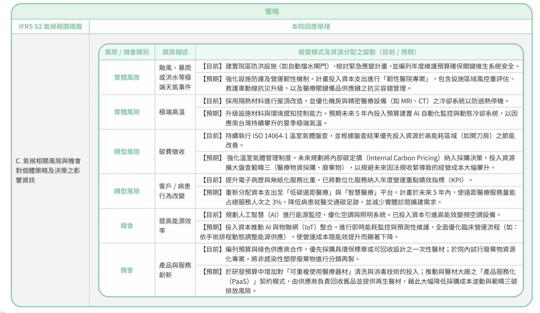Select the 轉型風險 cell beside 碳費徵收

click(127, 152)
